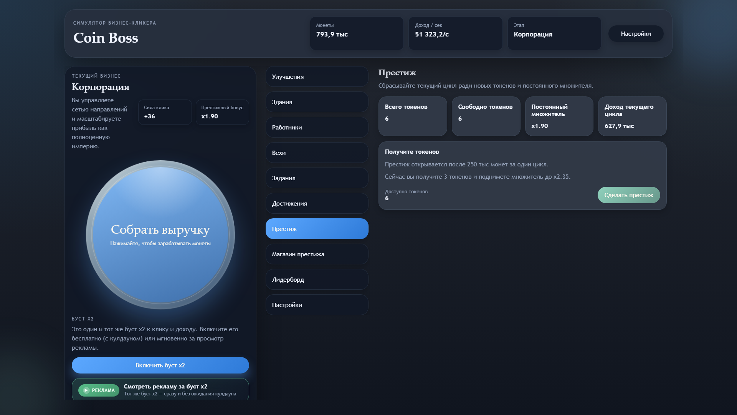Click the СИМУЛЯТОР БИЗНЕС-КЛИКЕРА subtitle
Viewport: 737px width, 415px height.
point(114,23)
